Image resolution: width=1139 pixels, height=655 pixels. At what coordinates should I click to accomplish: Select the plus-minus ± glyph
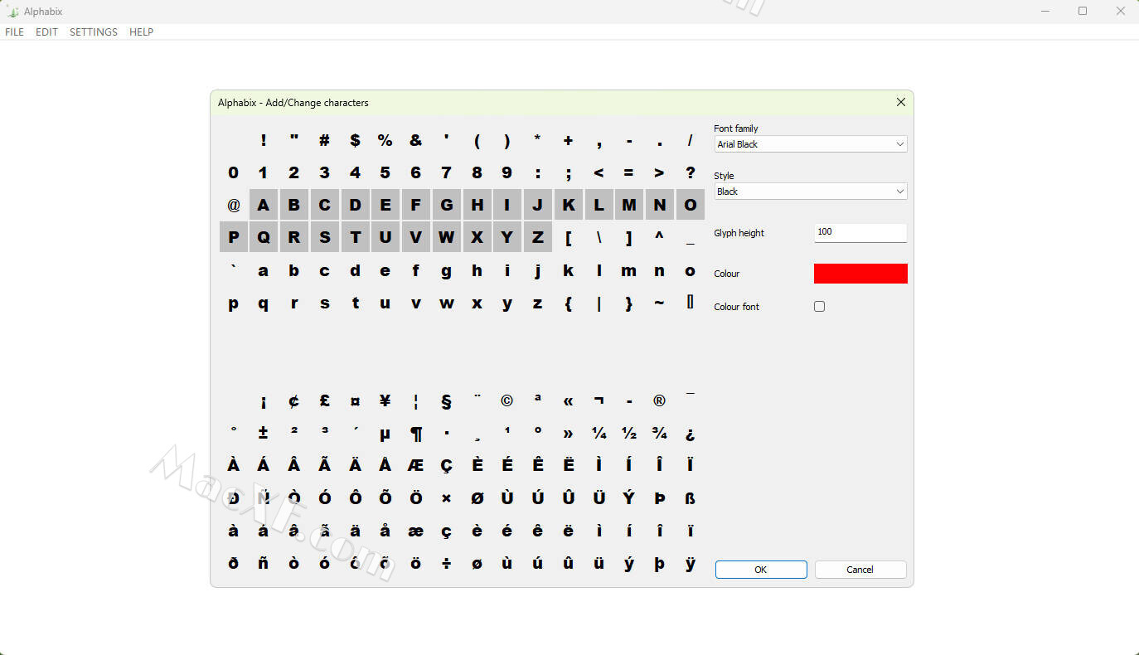264,433
